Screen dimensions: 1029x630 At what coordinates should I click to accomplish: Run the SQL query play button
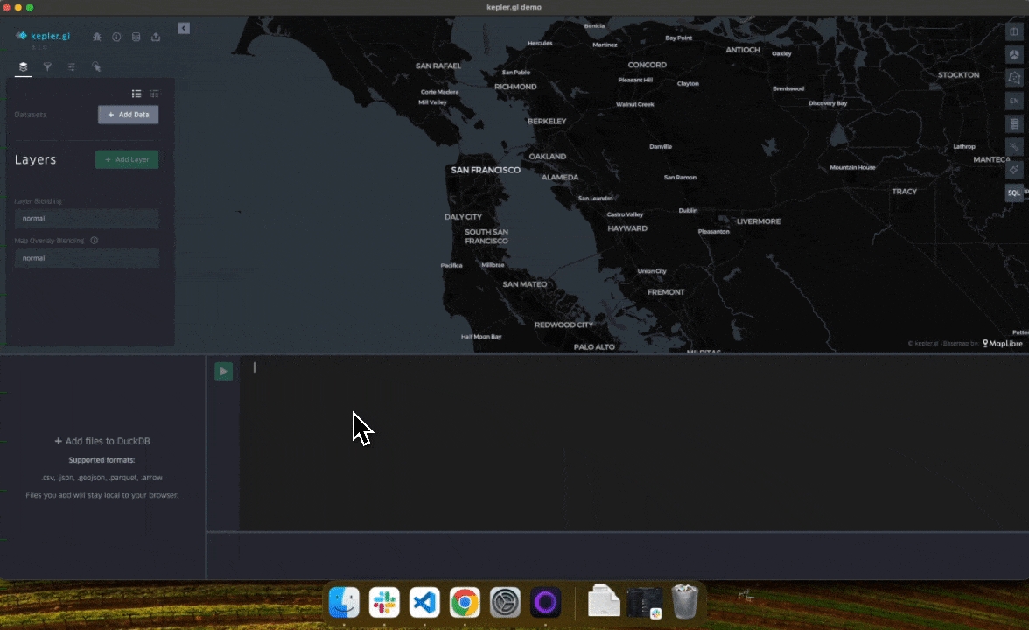coord(223,371)
